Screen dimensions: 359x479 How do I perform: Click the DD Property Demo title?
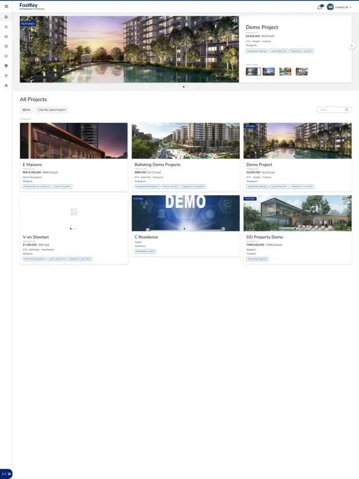[x=265, y=237]
